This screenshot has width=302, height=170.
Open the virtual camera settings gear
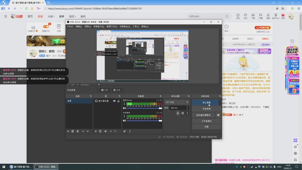pyautogui.click(x=218, y=115)
